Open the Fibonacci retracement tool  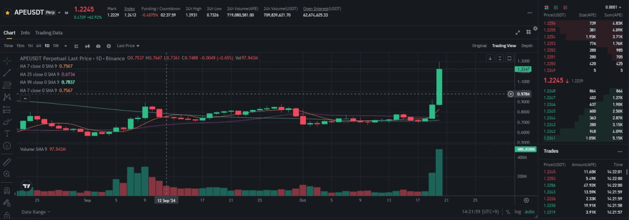(x=7, y=85)
